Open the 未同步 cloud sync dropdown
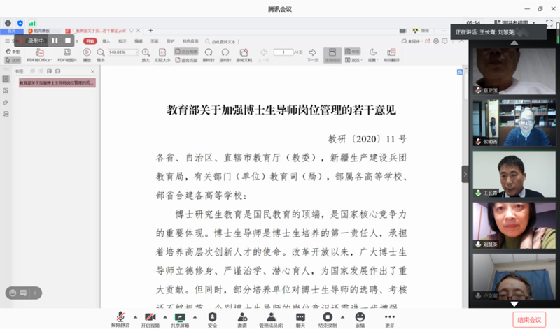560x329 pixels. point(412,41)
